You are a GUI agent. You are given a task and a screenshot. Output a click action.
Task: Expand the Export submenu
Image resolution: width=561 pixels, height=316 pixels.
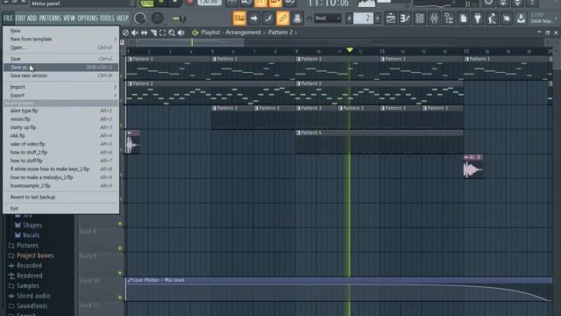[60, 96]
